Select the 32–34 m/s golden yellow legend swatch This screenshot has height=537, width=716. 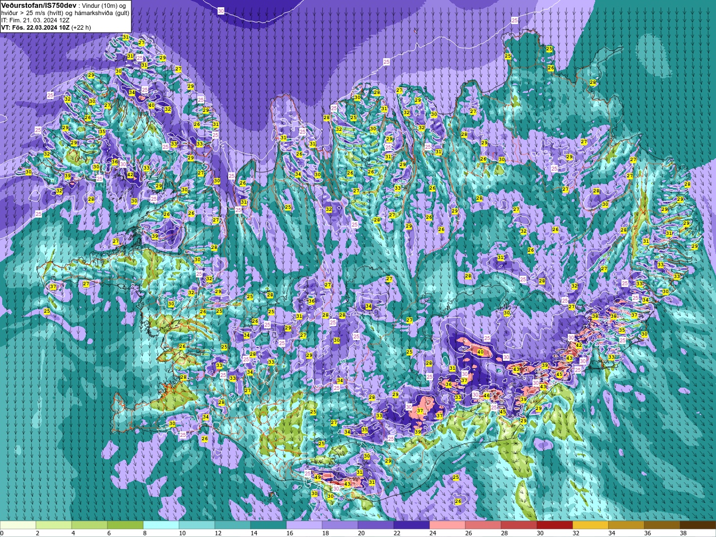click(x=591, y=525)
